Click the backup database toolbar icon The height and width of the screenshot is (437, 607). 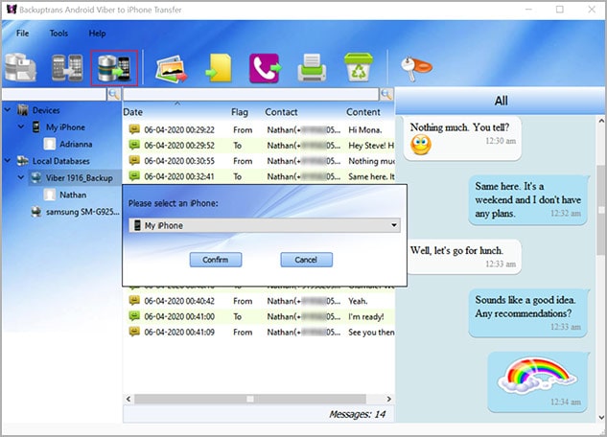click(x=20, y=68)
